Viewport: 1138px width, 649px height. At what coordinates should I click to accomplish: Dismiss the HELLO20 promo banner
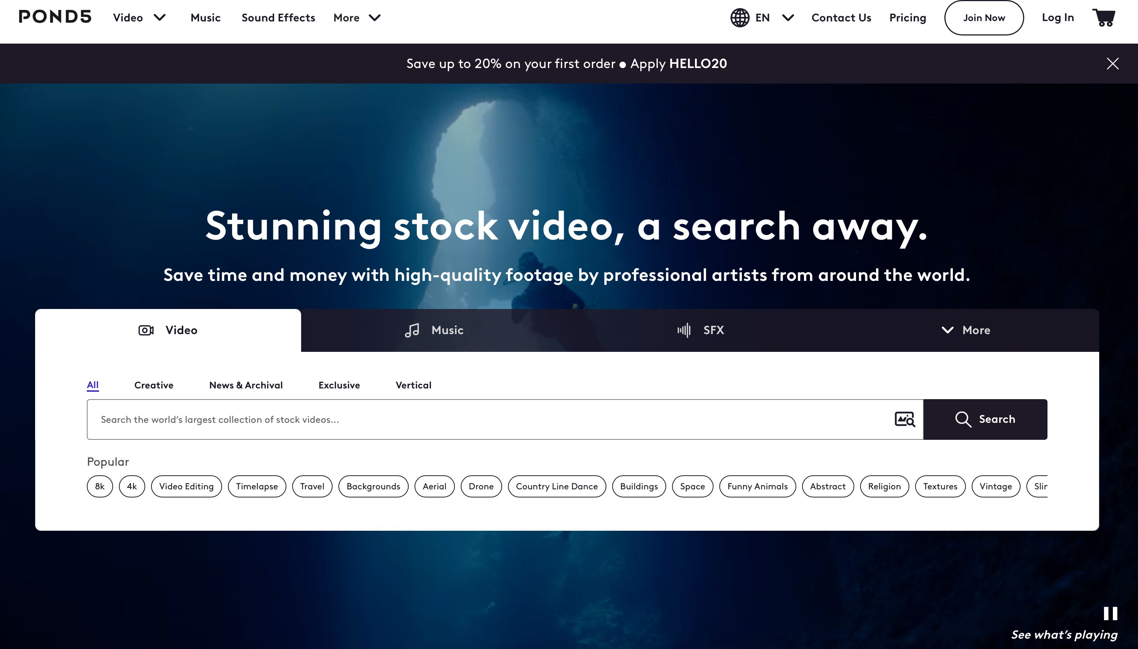[x=1112, y=64]
